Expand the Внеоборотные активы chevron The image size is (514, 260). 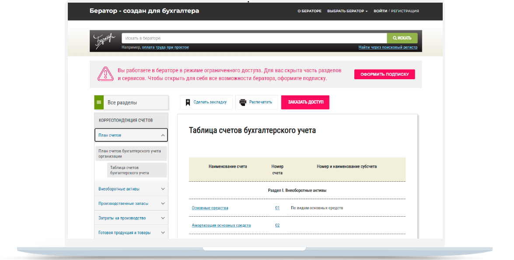coord(163,189)
